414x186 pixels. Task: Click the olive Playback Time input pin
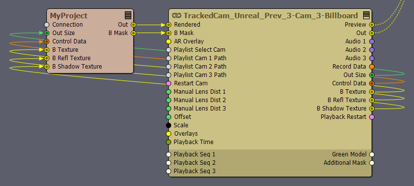coord(168,142)
